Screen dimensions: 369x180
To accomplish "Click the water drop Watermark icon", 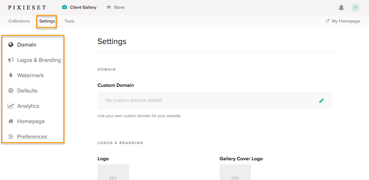I will point(11,75).
